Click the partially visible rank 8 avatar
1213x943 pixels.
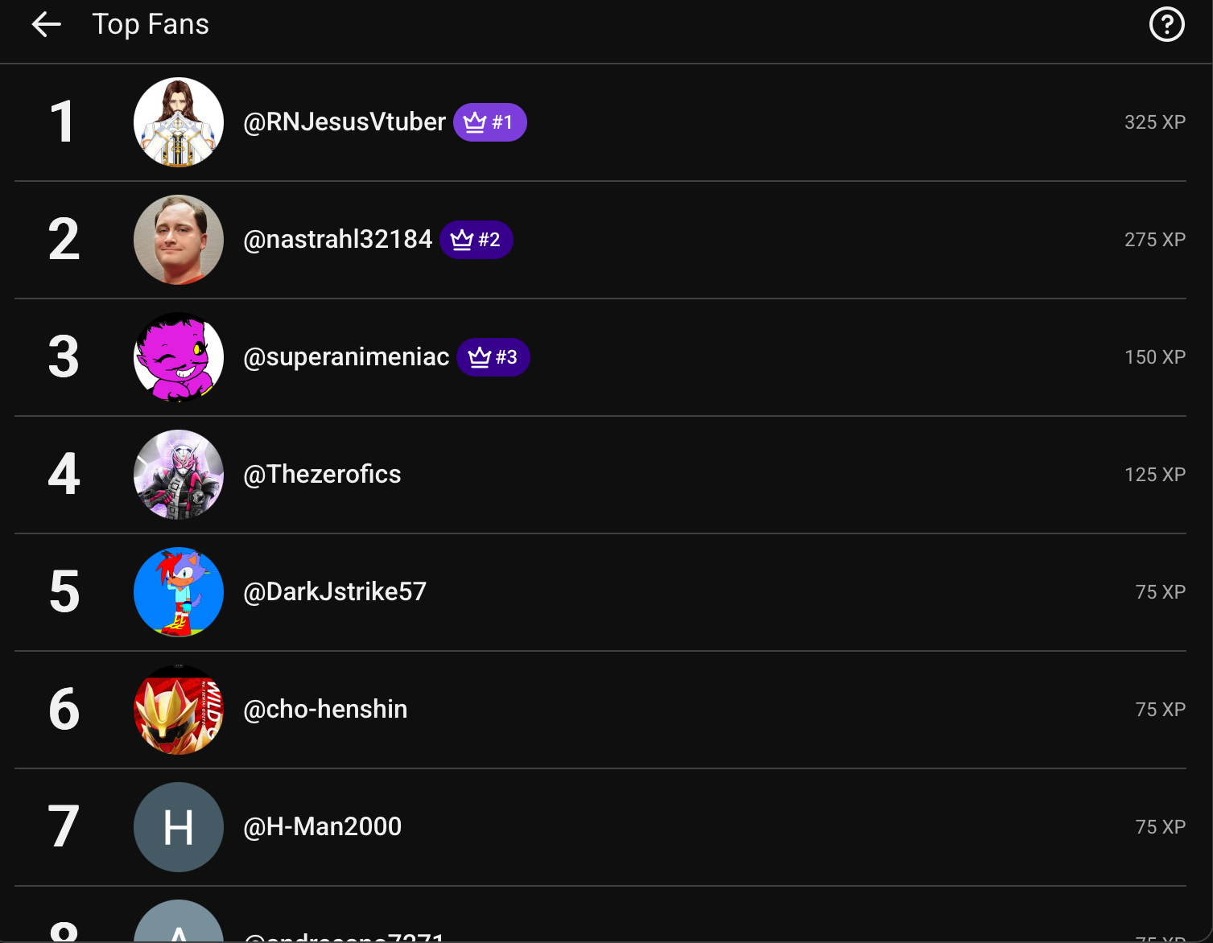point(179,921)
